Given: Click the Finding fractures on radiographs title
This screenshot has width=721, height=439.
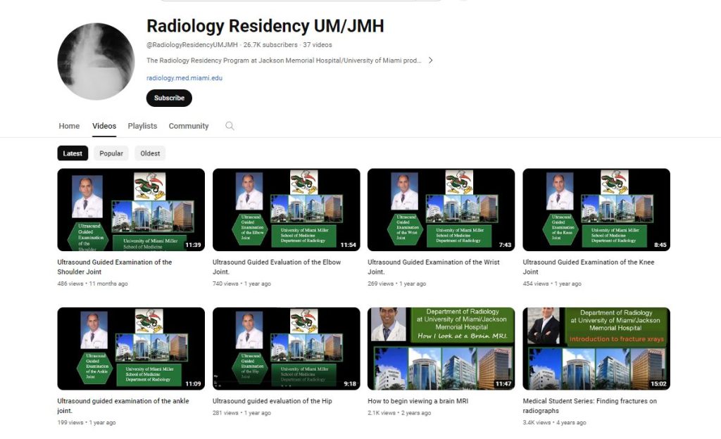Looking at the screenshot, I should (x=589, y=405).
